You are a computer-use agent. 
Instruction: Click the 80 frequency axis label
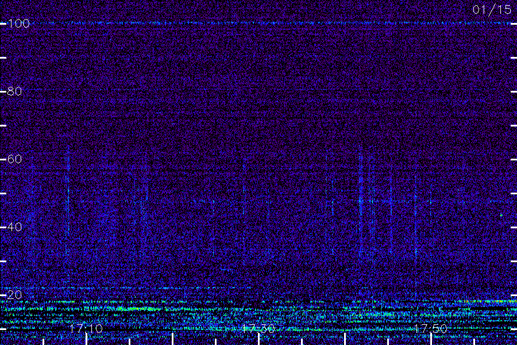[14, 91]
